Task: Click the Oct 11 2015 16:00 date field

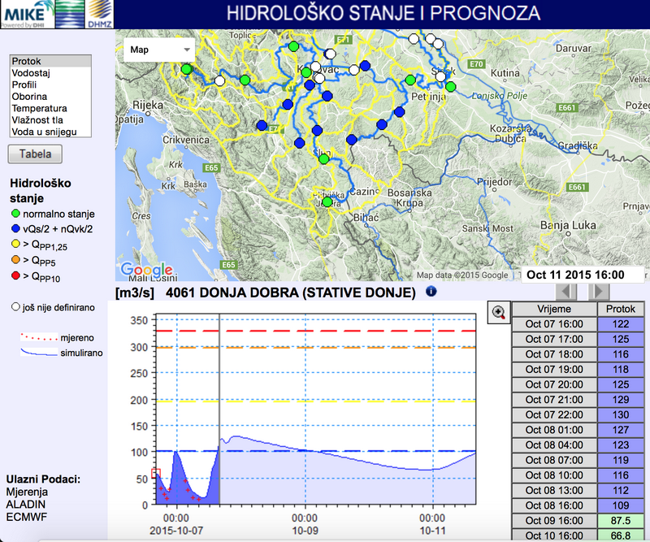Action: (x=575, y=275)
